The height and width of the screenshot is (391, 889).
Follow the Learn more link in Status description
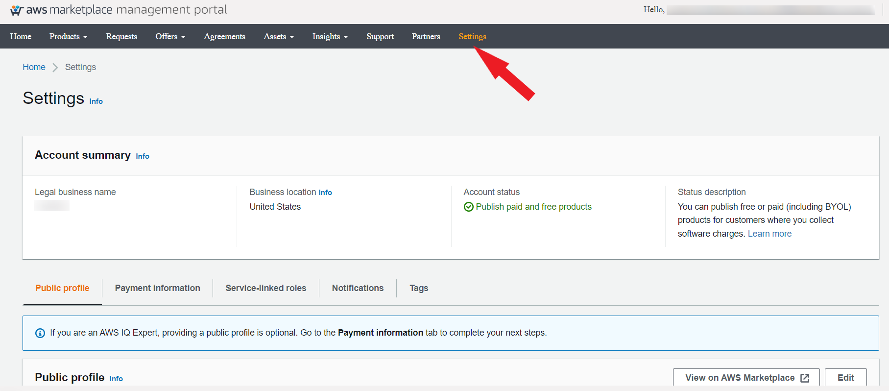pos(769,234)
